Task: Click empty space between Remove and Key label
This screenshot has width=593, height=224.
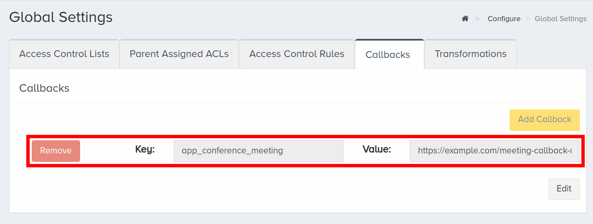Action: click(x=107, y=151)
